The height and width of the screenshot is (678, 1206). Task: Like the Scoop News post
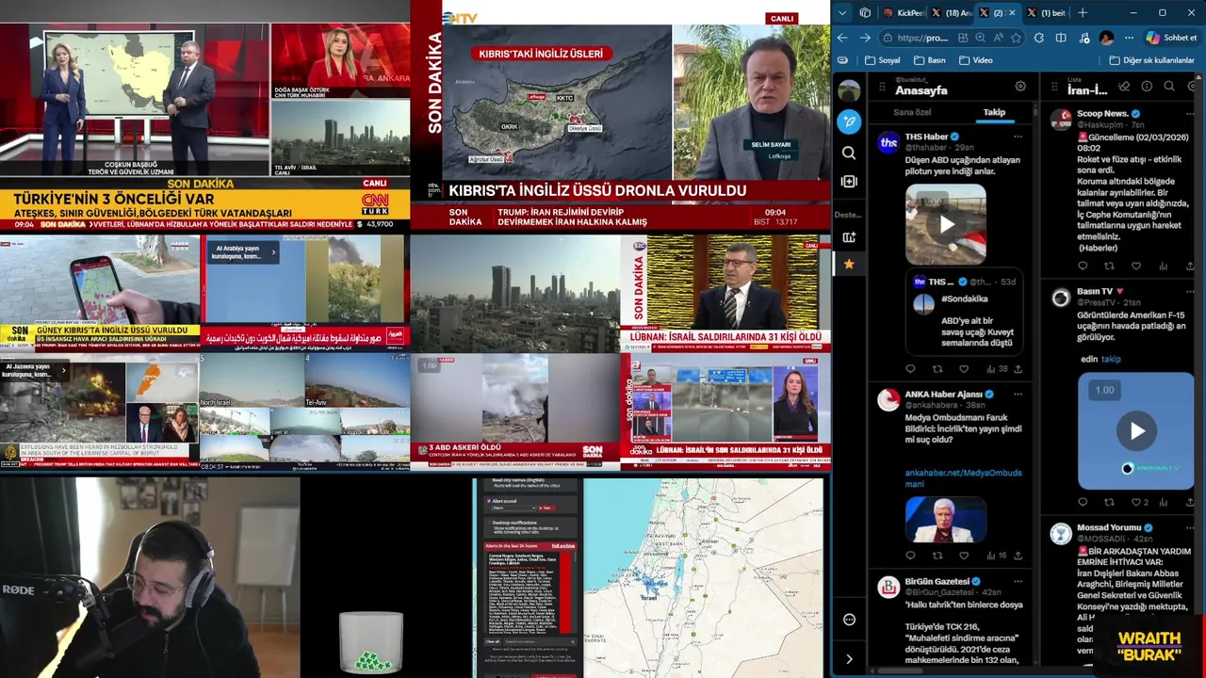(x=1136, y=266)
